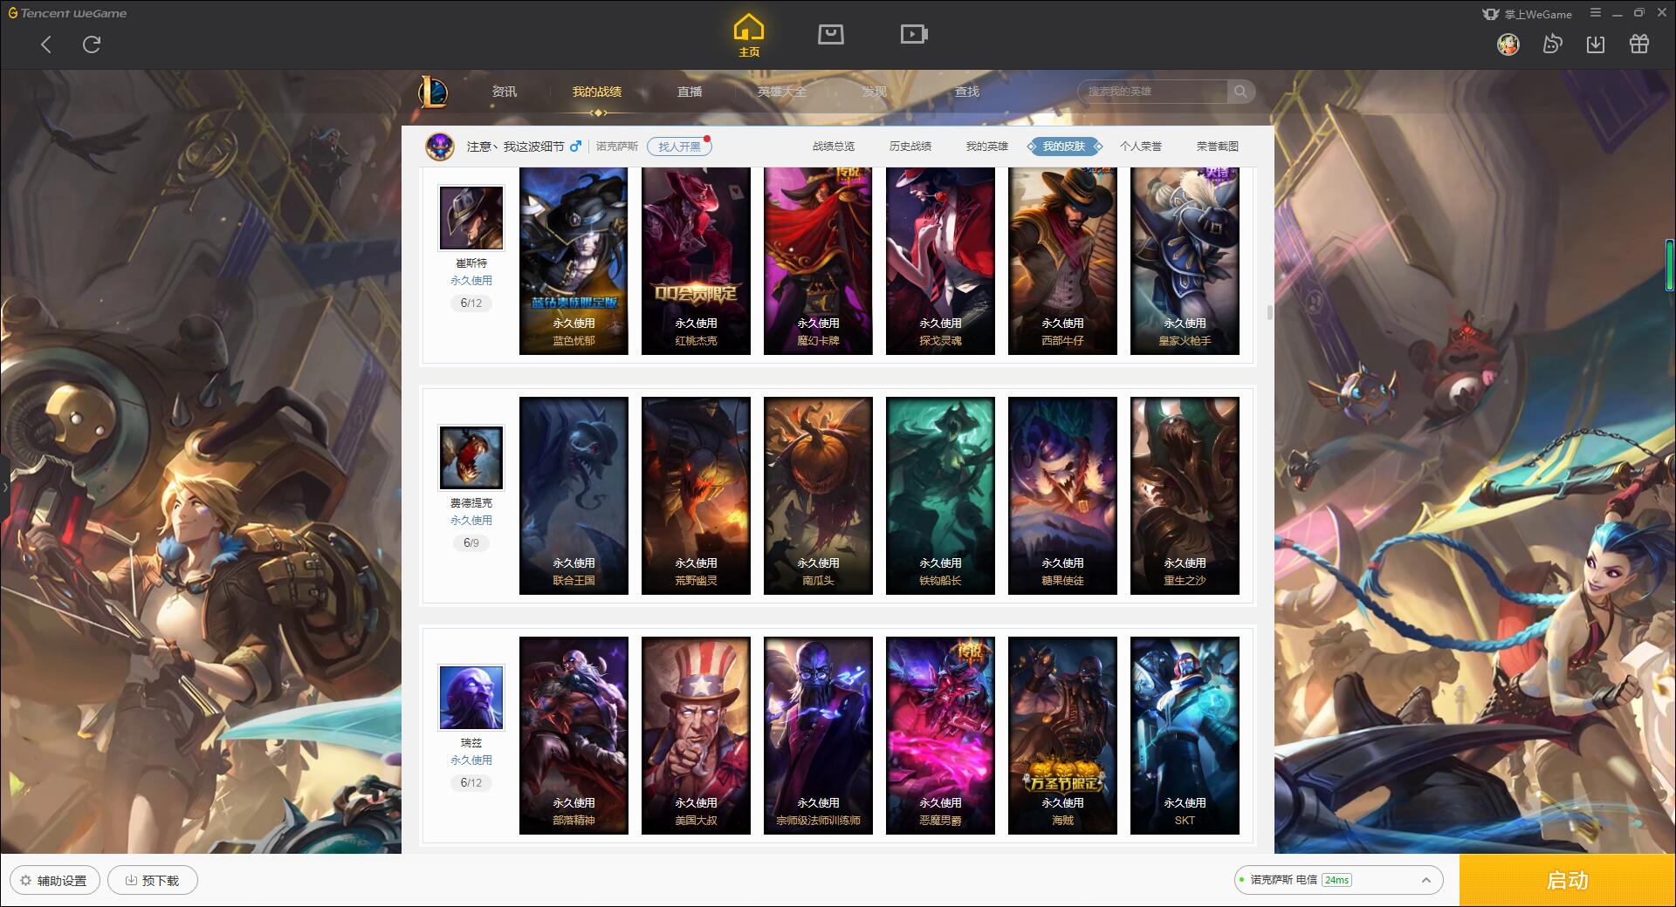Image resolution: width=1676 pixels, height=907 pixels.
Task: Switch to the 发现 tab
Action: [x=875, y=92]
